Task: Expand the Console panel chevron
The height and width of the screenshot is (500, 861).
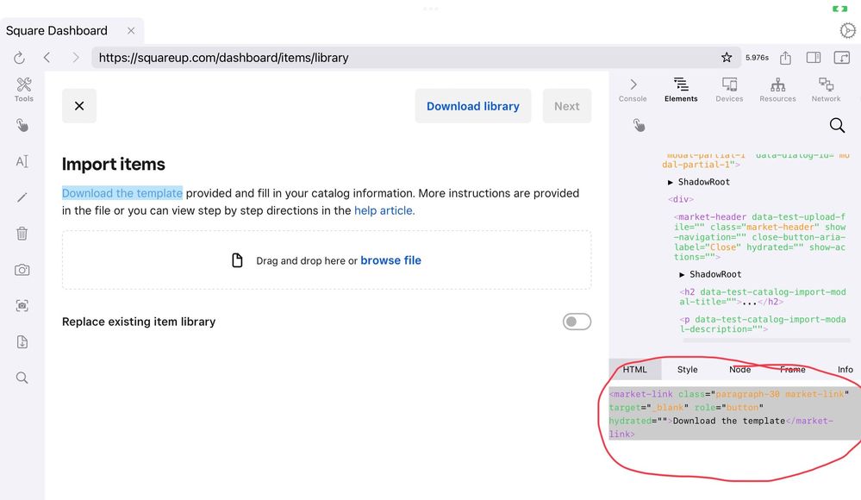Action: click(633, 85)
